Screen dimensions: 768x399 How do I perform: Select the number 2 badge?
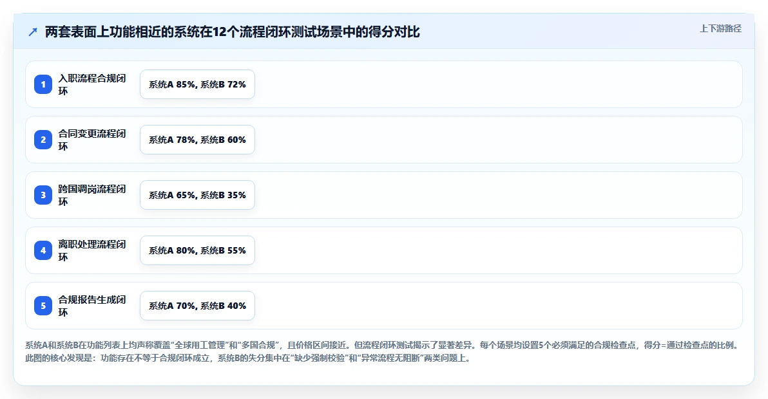pyautogui.click(x=43, y=140)
